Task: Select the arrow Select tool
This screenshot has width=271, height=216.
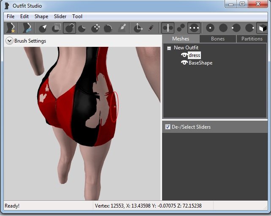Action: 43,28
